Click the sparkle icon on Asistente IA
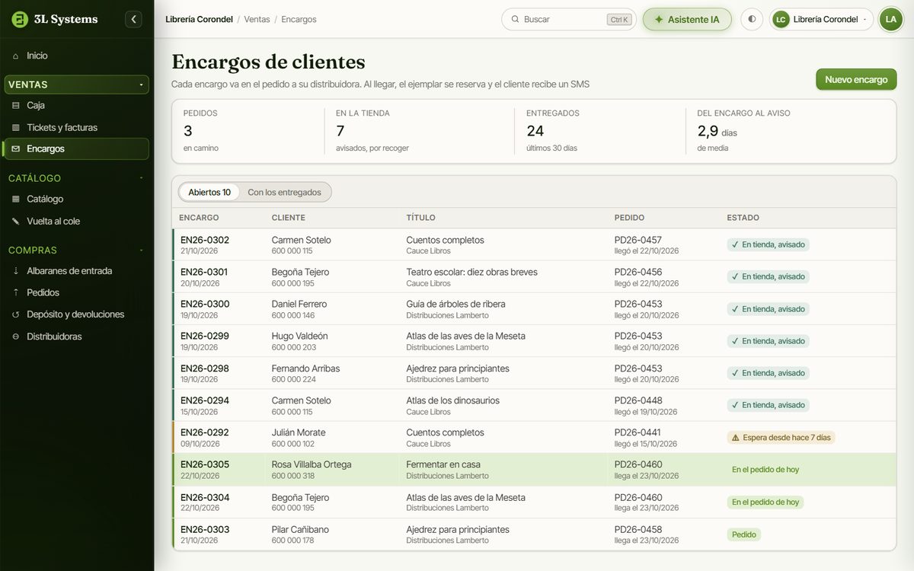The image size is (914, 571). [658, 19]
